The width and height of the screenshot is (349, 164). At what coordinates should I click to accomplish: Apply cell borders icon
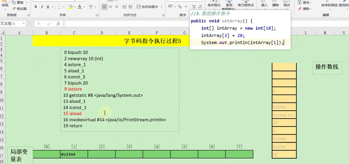[59, 7]
